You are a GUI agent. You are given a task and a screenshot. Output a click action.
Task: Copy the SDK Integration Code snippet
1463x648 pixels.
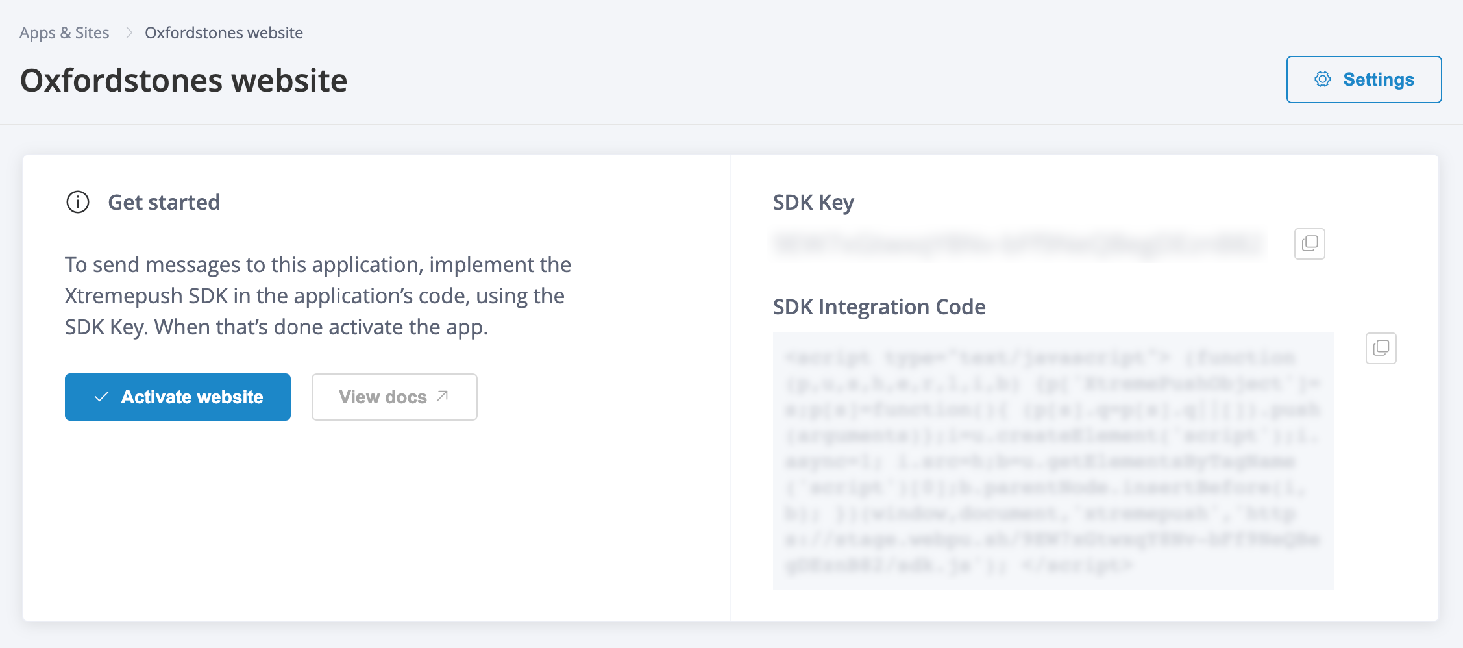pyautogui.click(x=1381, y=348)
